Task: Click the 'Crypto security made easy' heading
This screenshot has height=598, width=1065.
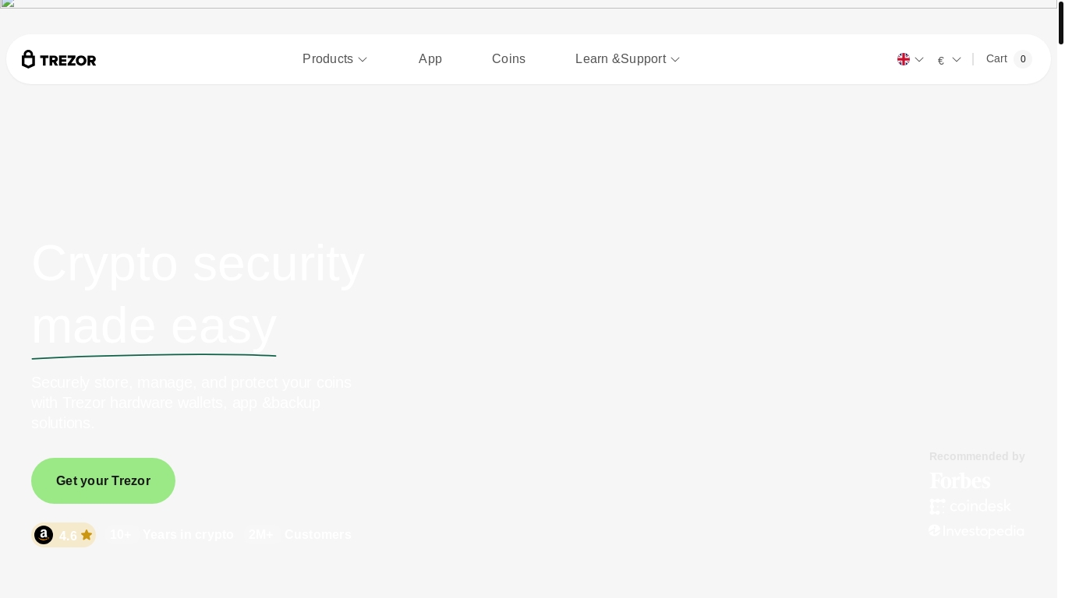Action: click(198, 294)
